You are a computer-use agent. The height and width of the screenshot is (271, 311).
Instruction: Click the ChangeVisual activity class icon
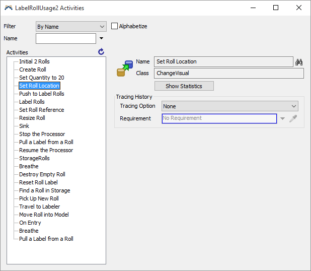124,68
